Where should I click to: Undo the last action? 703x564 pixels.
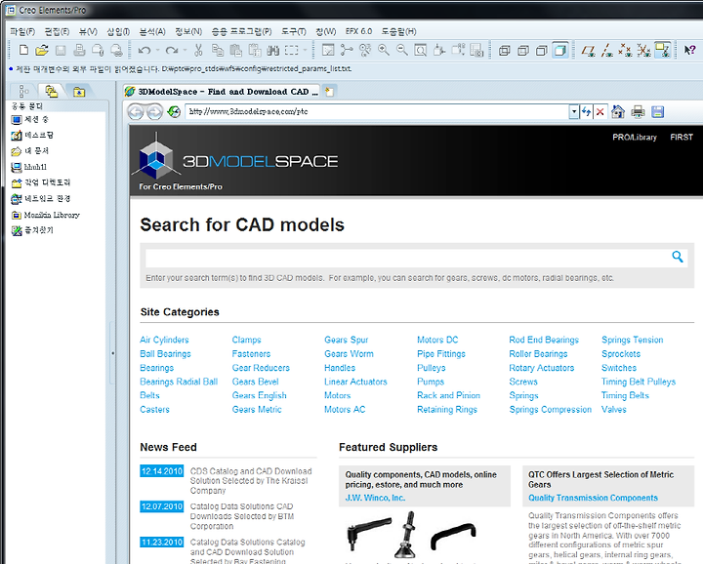click(x=145, y=50)
